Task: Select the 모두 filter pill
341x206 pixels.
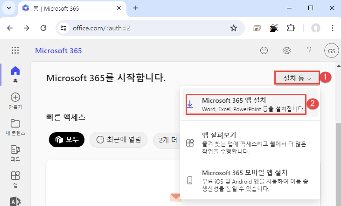Action: [x=67, y=140]
